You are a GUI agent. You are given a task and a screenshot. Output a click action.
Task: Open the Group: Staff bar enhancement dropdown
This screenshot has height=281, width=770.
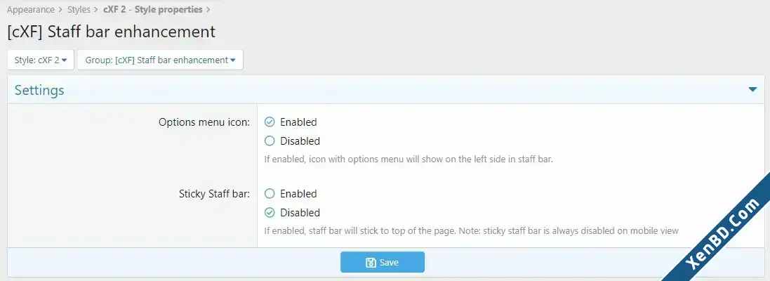160,60
